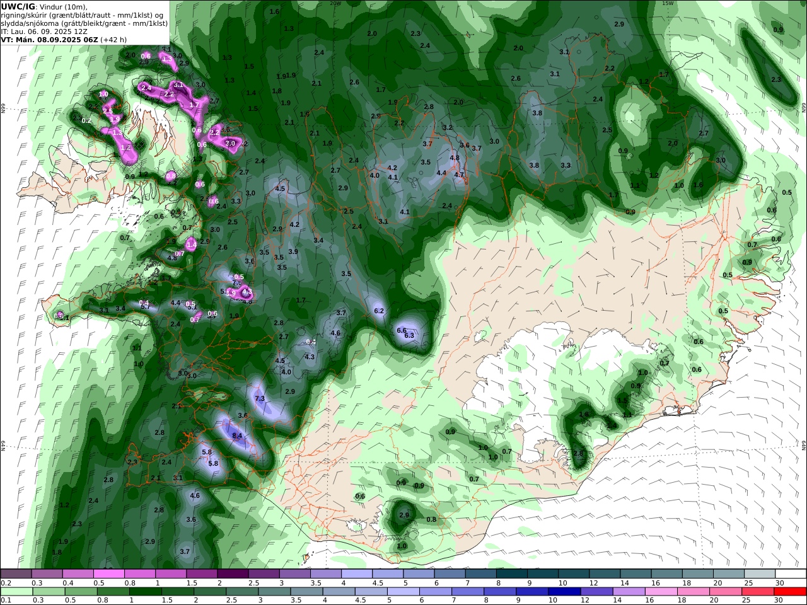Pick the pale lavender swatch between 4 and 4.5, upper legend

(357, 573)
